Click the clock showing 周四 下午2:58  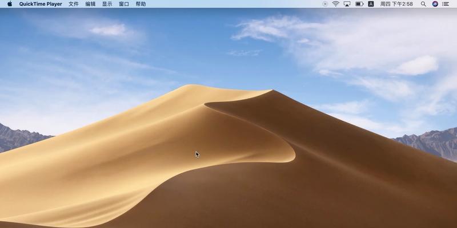(x=396, y=4)
